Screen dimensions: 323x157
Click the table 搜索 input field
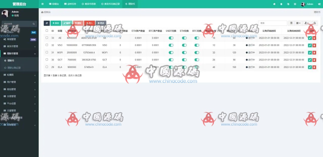click(273, 23)
